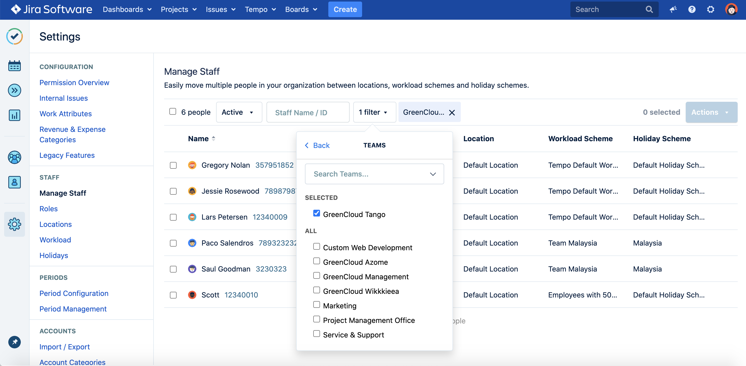Click the Tempo reports chart icon
Screen dimensions: 746x366
[x=15, y=116]
